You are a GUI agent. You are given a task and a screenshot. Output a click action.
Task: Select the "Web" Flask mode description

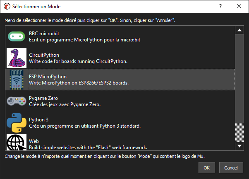click(x=88, y=147)
